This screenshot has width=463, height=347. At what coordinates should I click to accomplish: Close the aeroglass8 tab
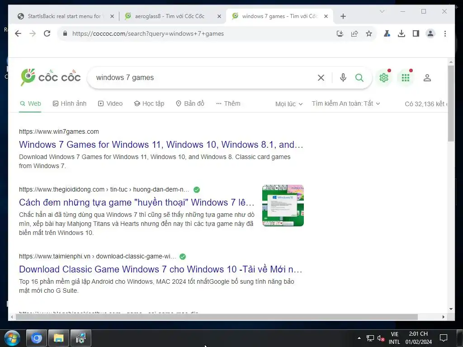[219, 16]
